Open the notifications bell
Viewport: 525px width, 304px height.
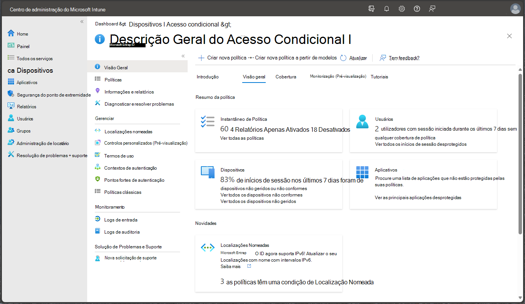(x=387, y=9)
